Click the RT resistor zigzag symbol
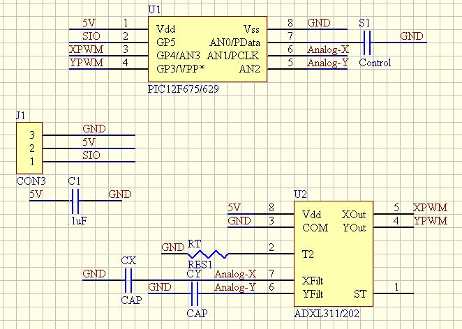462x329 pixels. (x=208, y=254)
